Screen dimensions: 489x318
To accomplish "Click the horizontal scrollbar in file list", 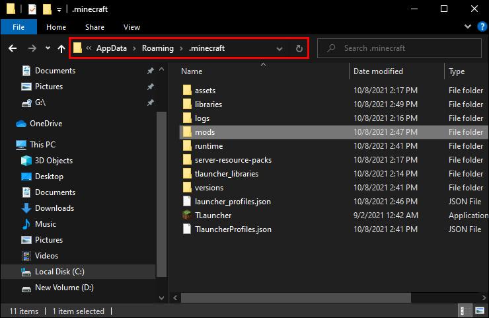I will [x=296, y=298].
